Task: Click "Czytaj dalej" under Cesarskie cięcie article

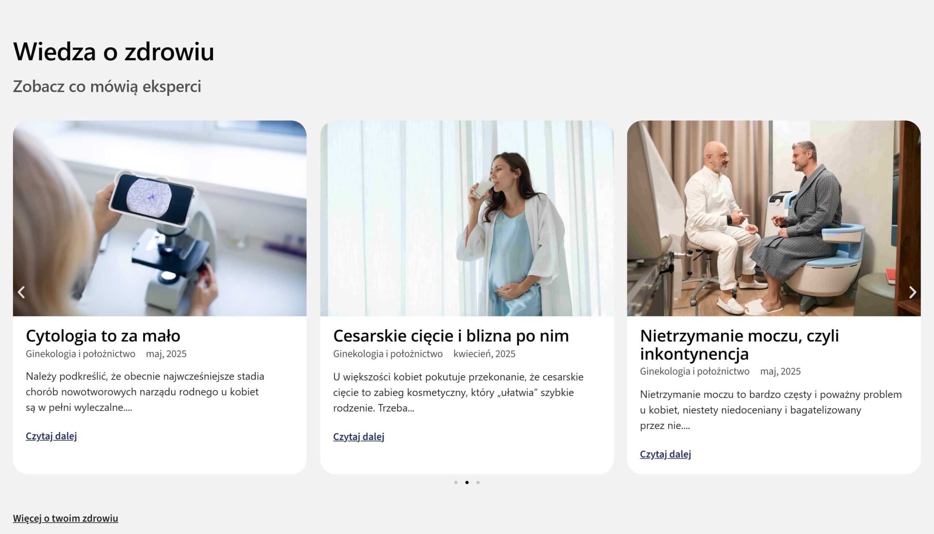Action: click(359, 437)
